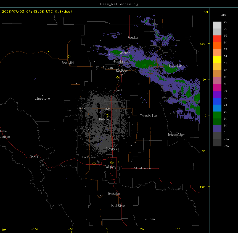238x233 pixels.
Task: Click the Blackfalds city label
Action: pos(122,62)
